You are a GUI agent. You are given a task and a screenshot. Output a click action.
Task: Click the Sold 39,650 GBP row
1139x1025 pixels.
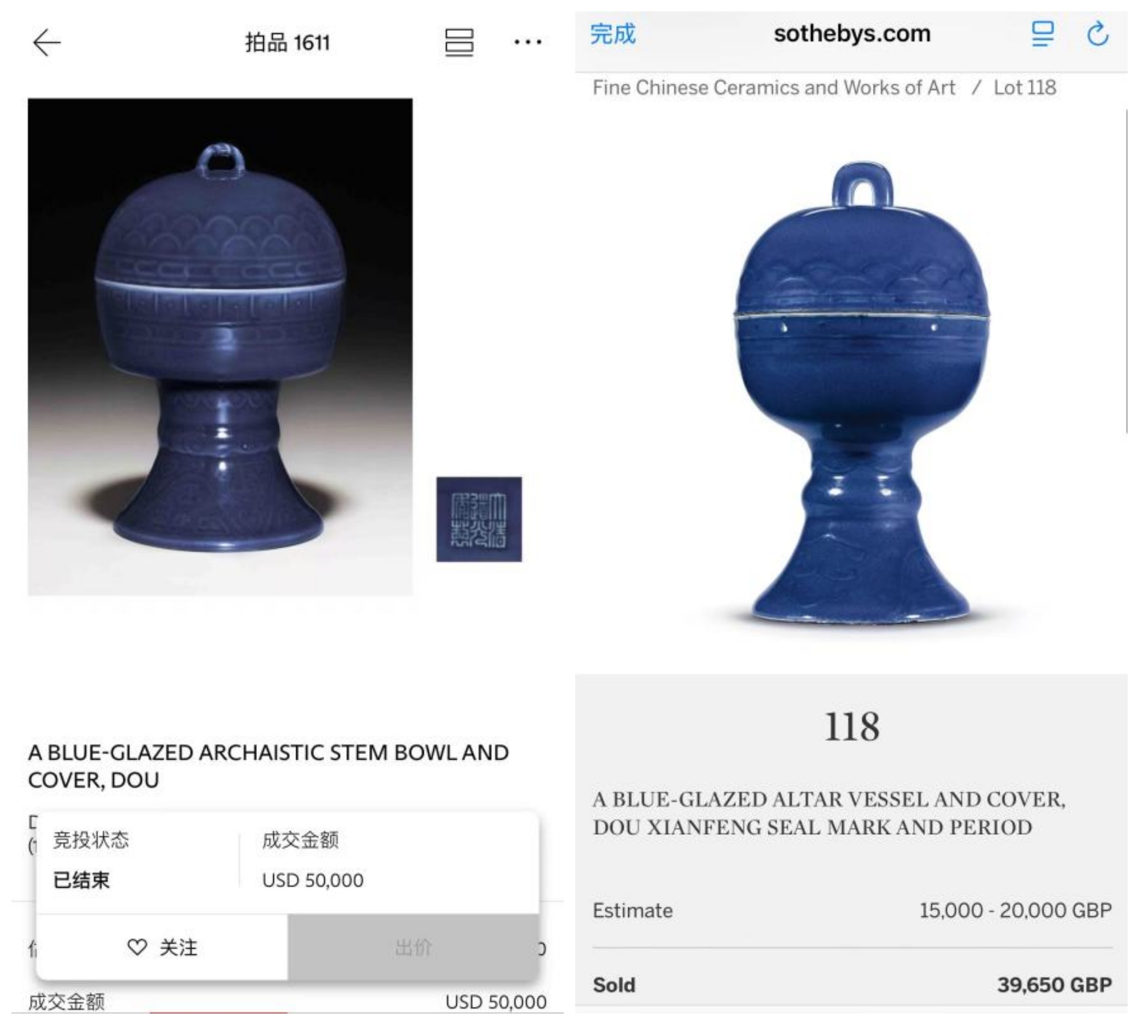[852, 985]
